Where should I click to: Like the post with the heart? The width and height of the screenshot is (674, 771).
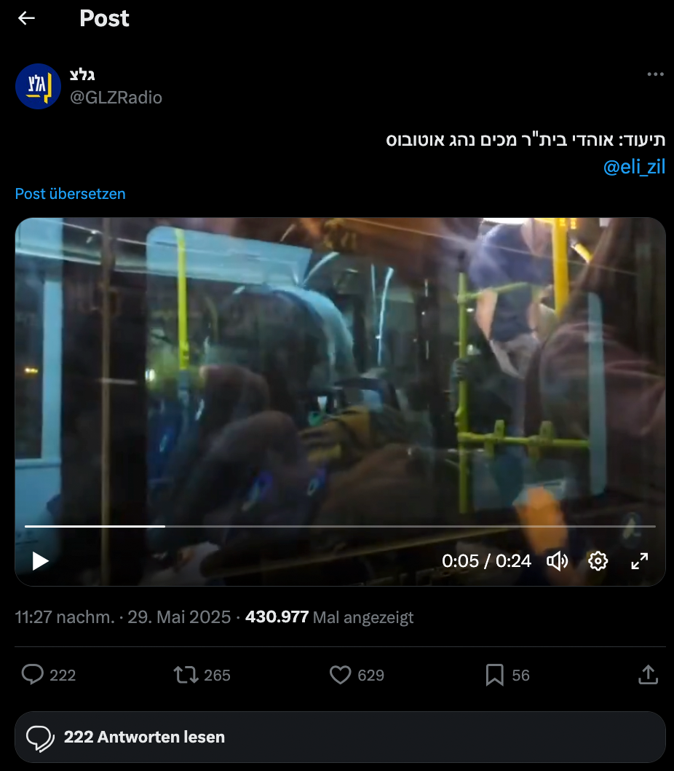(340, 675)
